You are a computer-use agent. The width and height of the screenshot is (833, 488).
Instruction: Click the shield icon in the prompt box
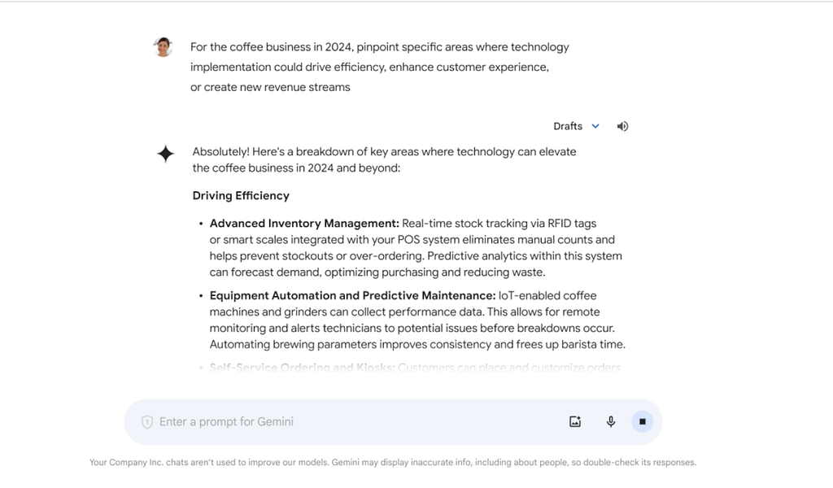(x=146, y=421)
